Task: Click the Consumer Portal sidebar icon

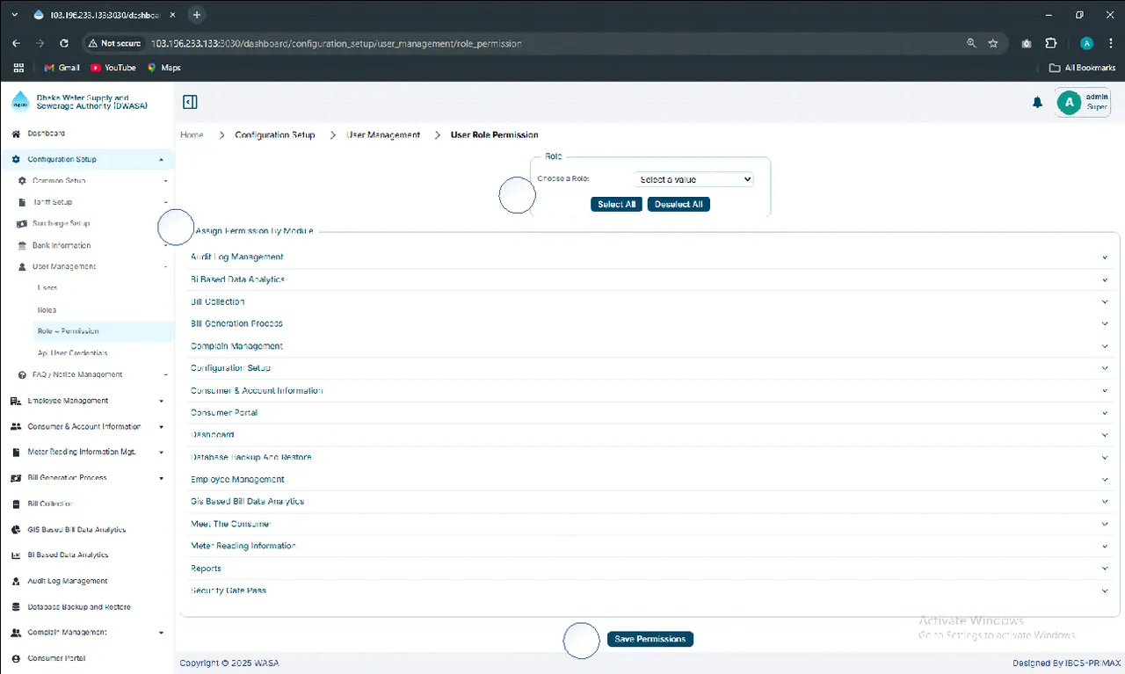Action: click(16, 658)
